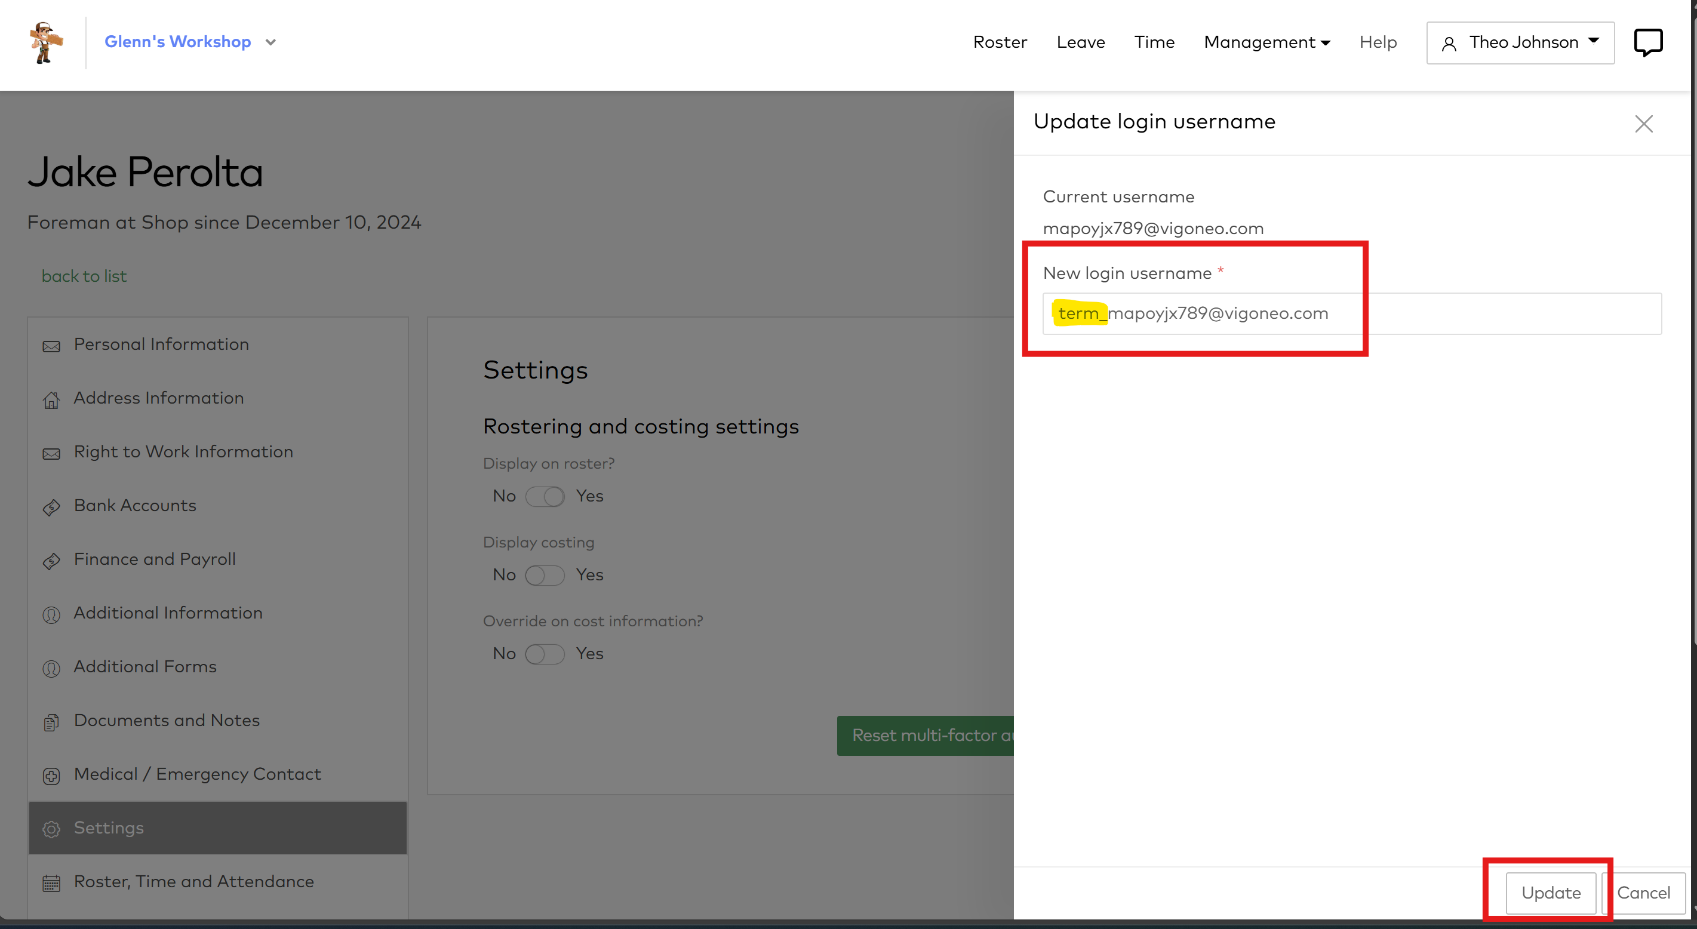Open the Management dropdown menu
Viewport: 1697px width, 929px height.
[x=1267, y=42]
